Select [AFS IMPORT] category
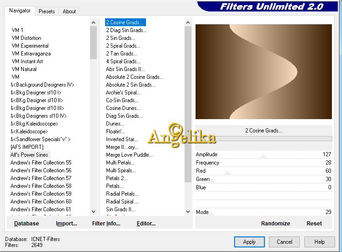This screenshot has width=342, height=252. 27,147
